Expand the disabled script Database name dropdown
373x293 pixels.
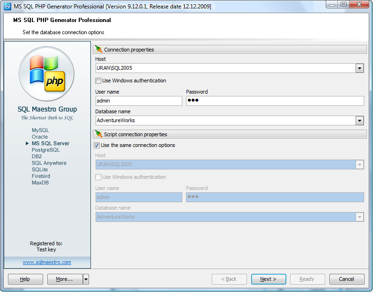(x=359, y=217)
